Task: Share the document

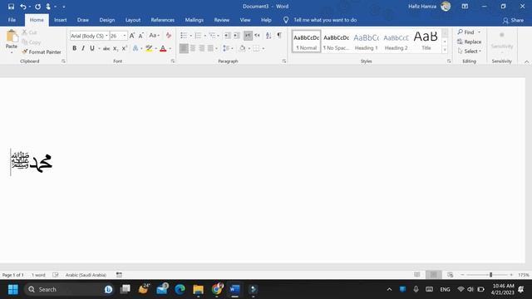Action: 514,20
